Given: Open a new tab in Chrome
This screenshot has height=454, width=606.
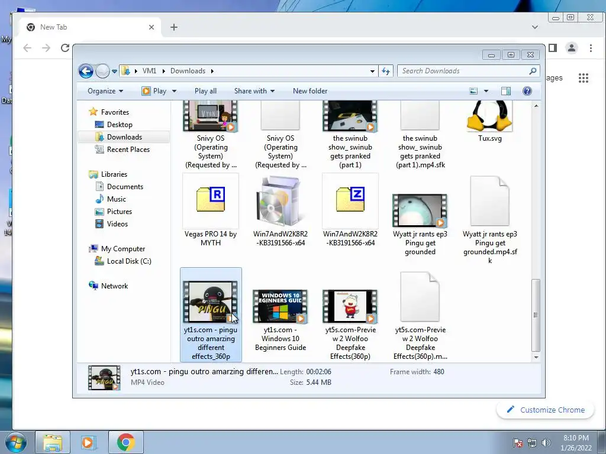Looking at the screenshot, I should coord(174,27).
